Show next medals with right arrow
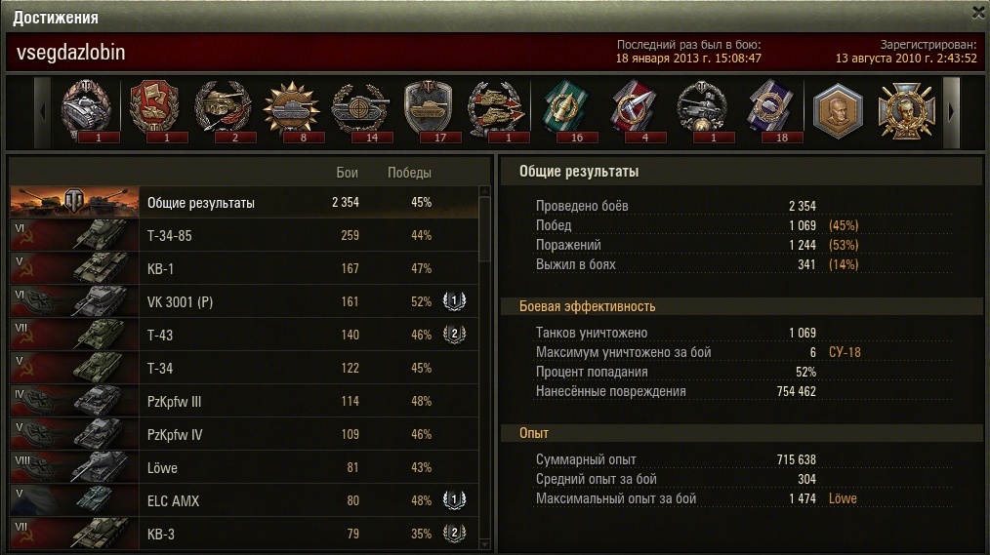990x555 pixels. click(x=951, y=113)
